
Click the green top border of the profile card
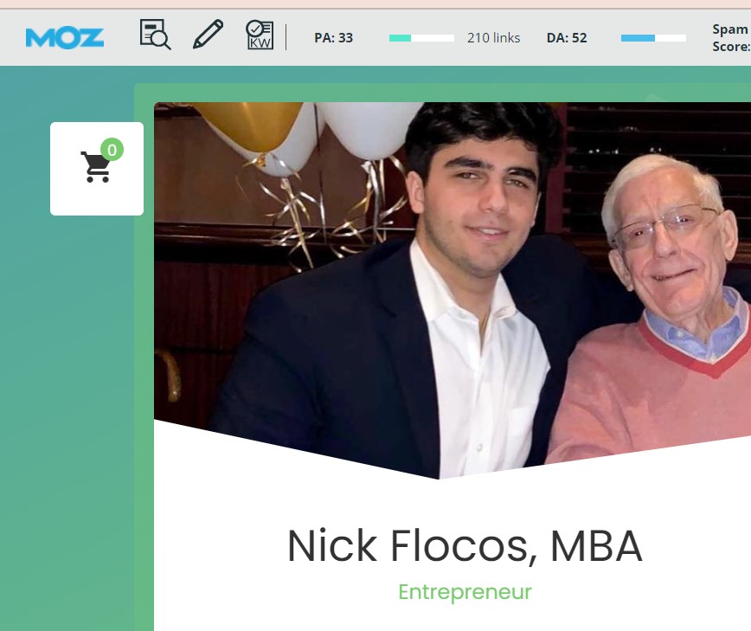coord(443,92)
